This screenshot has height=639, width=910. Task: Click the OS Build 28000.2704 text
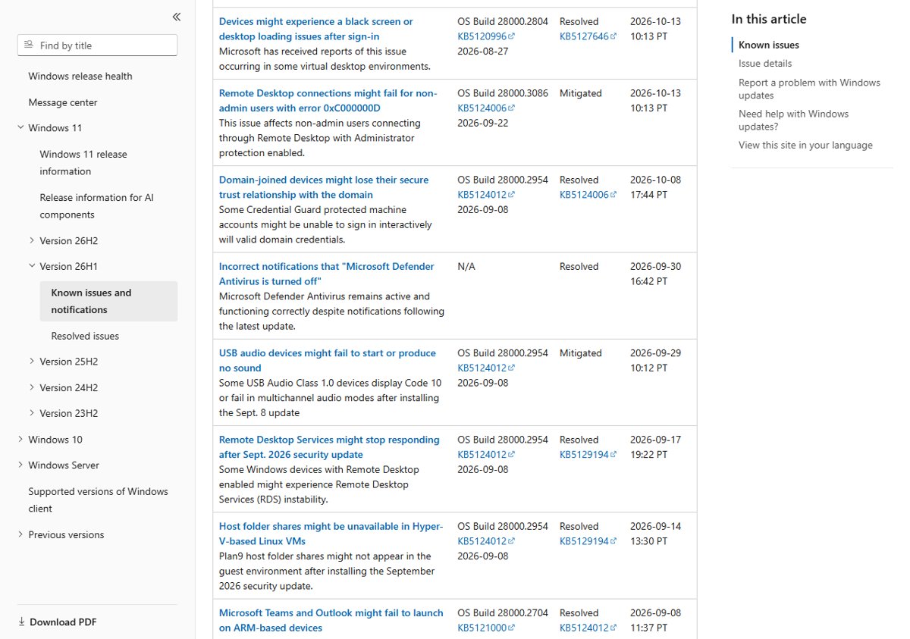pos(503,612)
